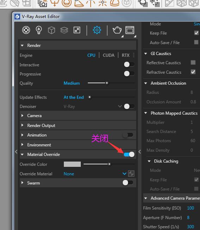Click the sphere light icon in SketchUp toolbar

pyautogui.click(x=67, y=3)
